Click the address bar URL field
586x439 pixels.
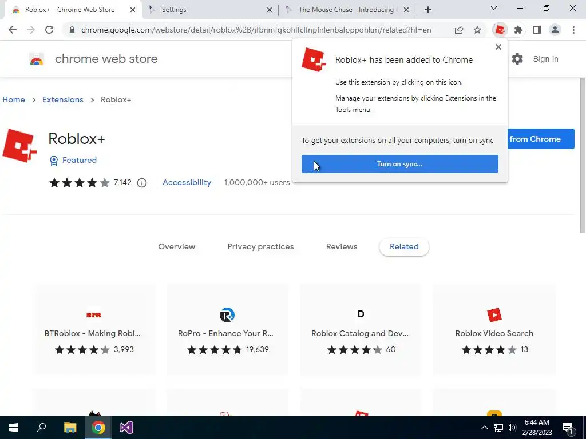pyautogui.click(x=256, y=30)
